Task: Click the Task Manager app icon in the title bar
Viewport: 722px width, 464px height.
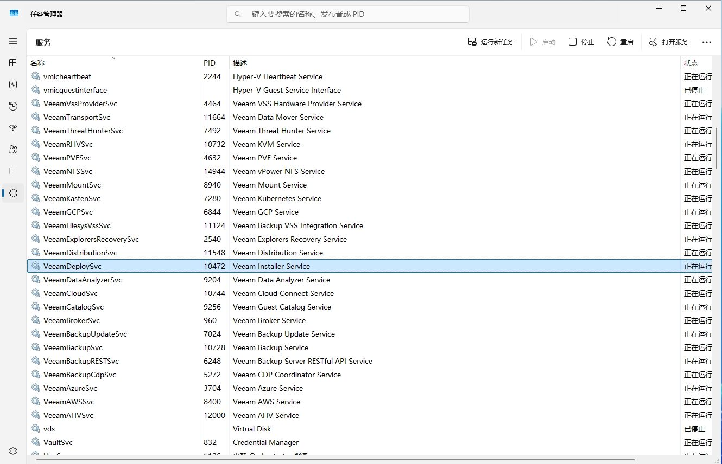Action: coord(14,14)
